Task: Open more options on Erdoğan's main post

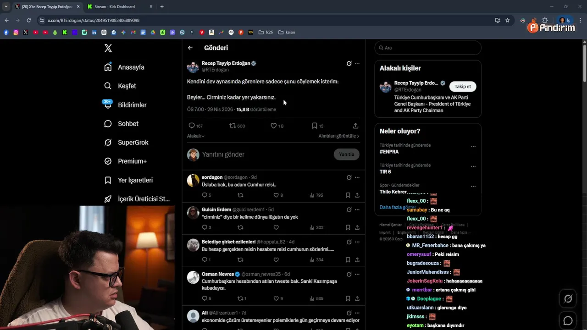Action: tap(357, 63)
